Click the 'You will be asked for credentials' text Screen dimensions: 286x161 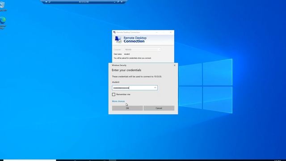pyautogui.click(x=132, y=58)
